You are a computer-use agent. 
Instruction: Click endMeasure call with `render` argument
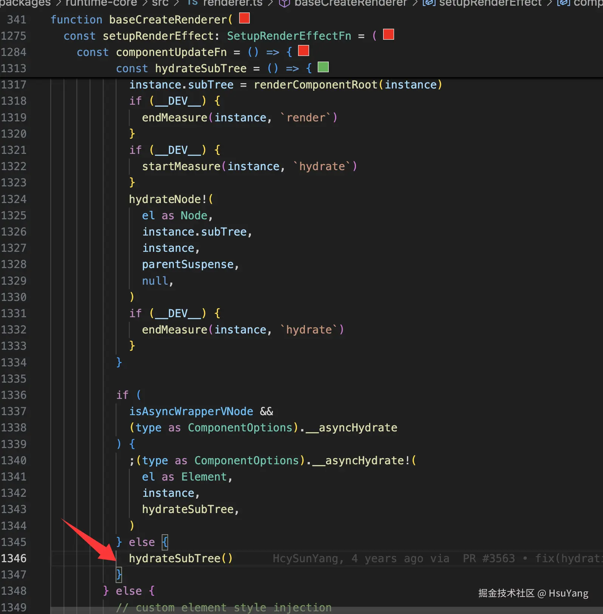pos(240,118)
